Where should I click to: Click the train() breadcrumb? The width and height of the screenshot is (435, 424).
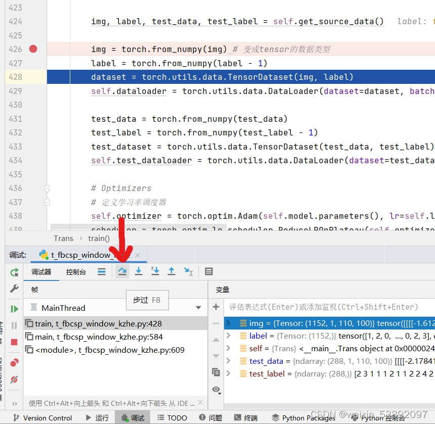99,239
